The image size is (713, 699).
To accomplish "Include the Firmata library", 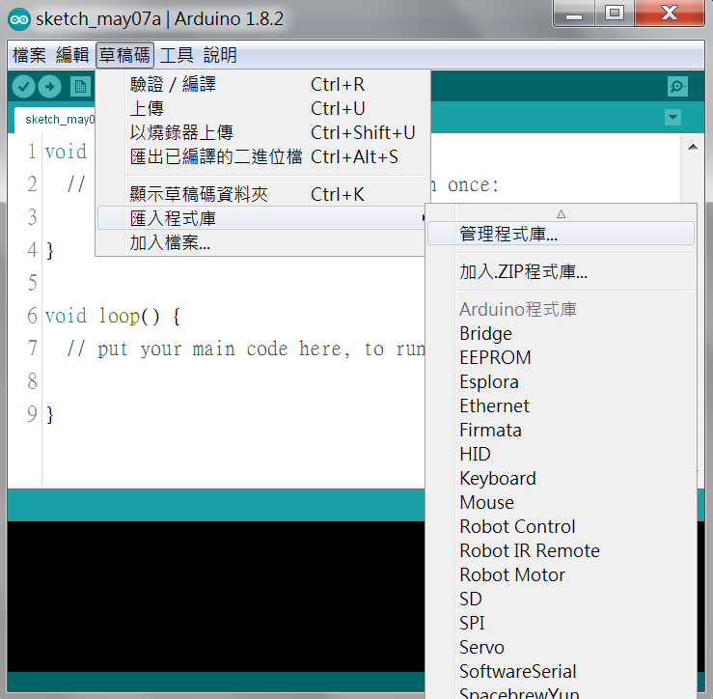I will coord(562,430).
